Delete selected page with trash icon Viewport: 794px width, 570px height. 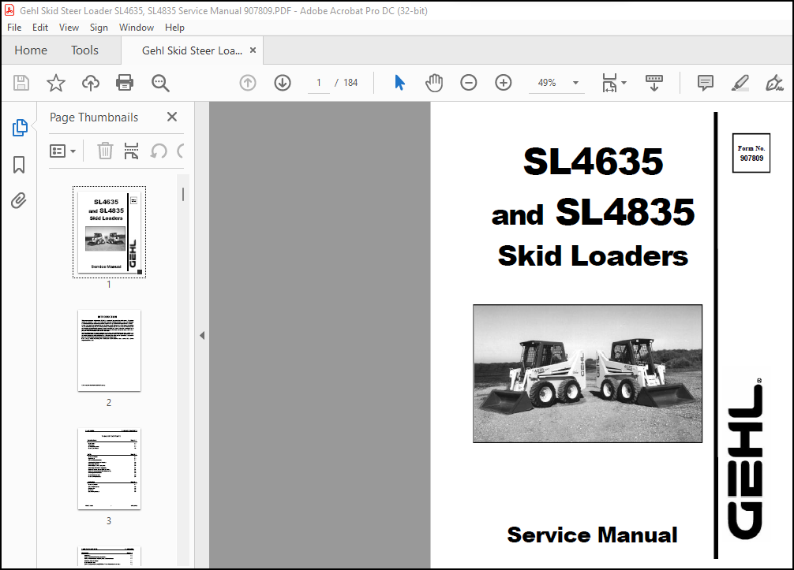pos(105,151)
